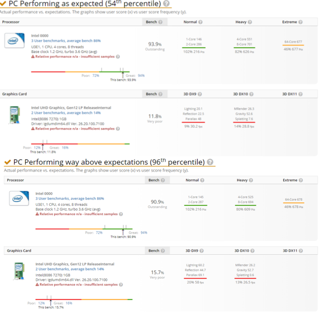The image size is (321, 315).
Task: Click warning triangle before 'Relative performance n/a' under 93.9% processor
Action: 33,56
